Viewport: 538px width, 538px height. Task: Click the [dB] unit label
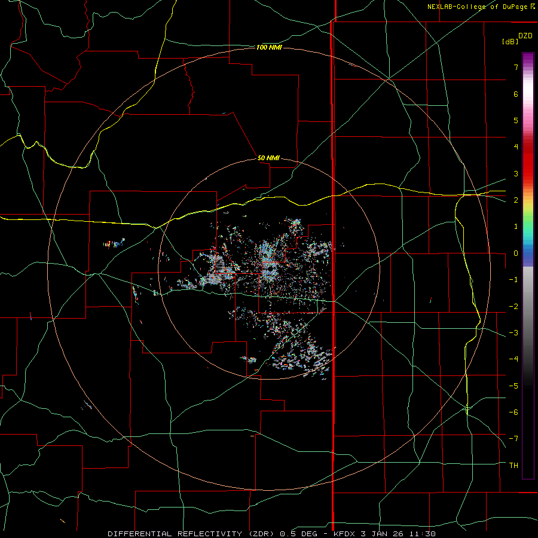tap(510, 41)
